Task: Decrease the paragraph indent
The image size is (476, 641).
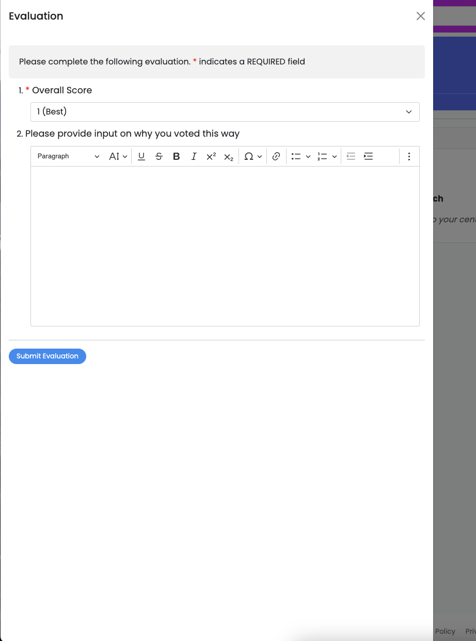Action: click(351, 156)
